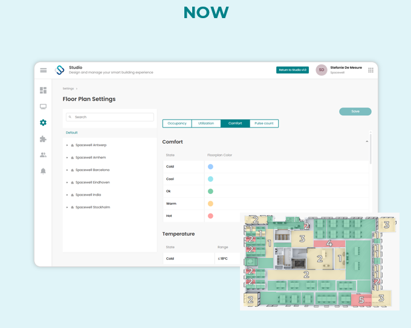Open the hamburger menu icon
Viewport: 411px width, 328px height.
pos(44,70)
